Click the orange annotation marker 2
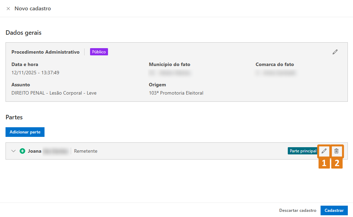 point(337,163)
